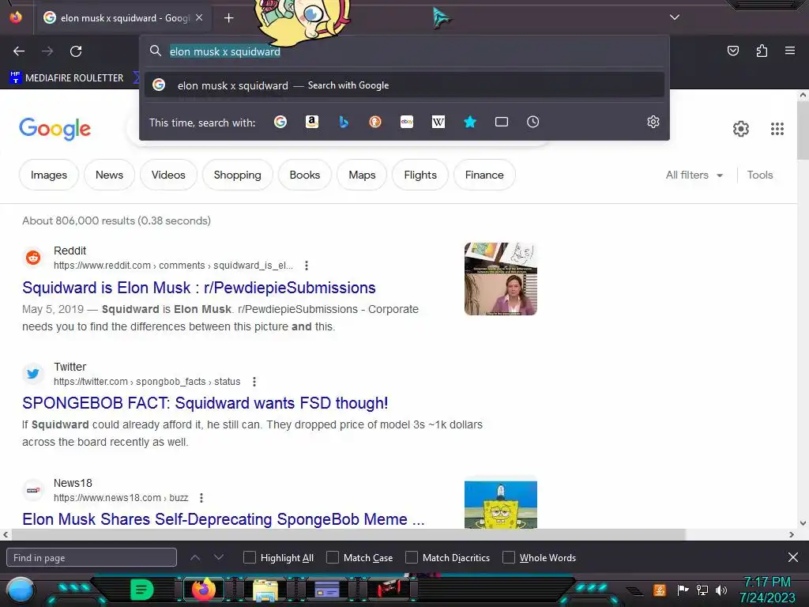The width and height of the screenshot is (809, 607).
Task: Open search Tools
Action: [760, 175]
